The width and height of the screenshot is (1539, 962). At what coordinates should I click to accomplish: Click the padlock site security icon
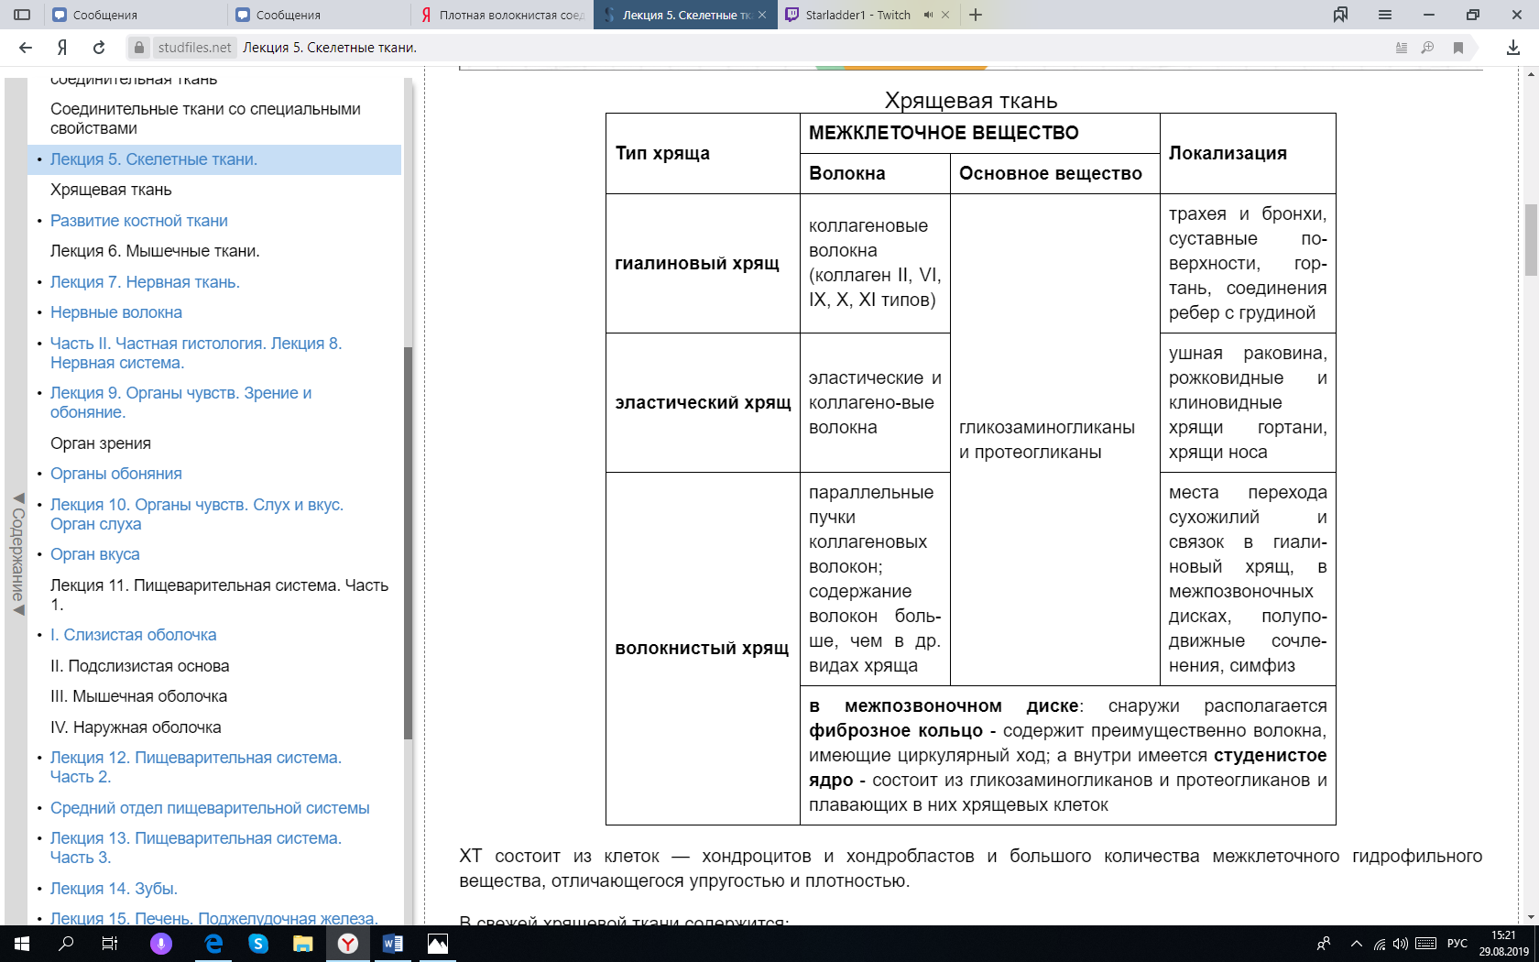tap(139, 48)
